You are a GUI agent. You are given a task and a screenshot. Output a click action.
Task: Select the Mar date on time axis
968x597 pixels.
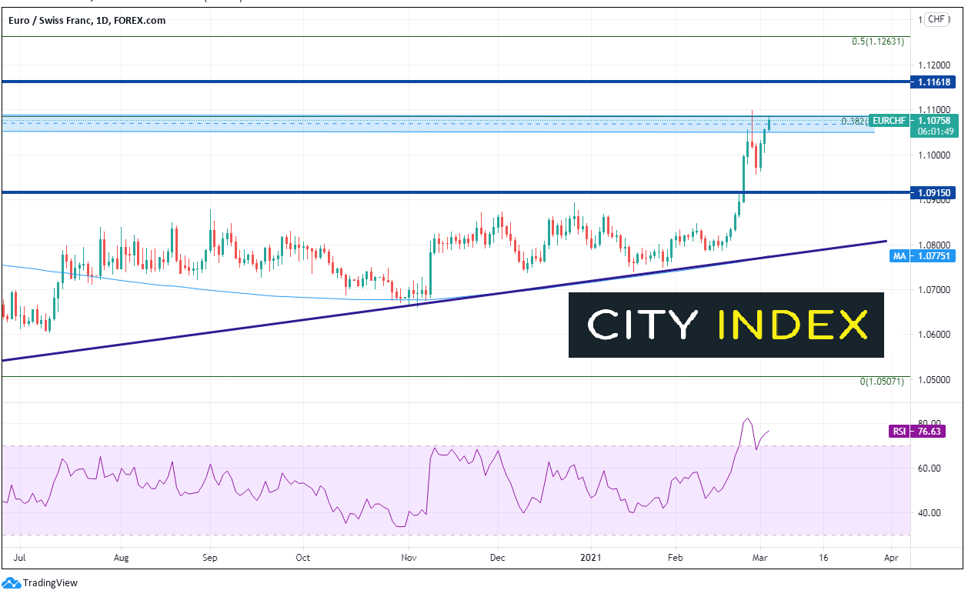(759, 559)
